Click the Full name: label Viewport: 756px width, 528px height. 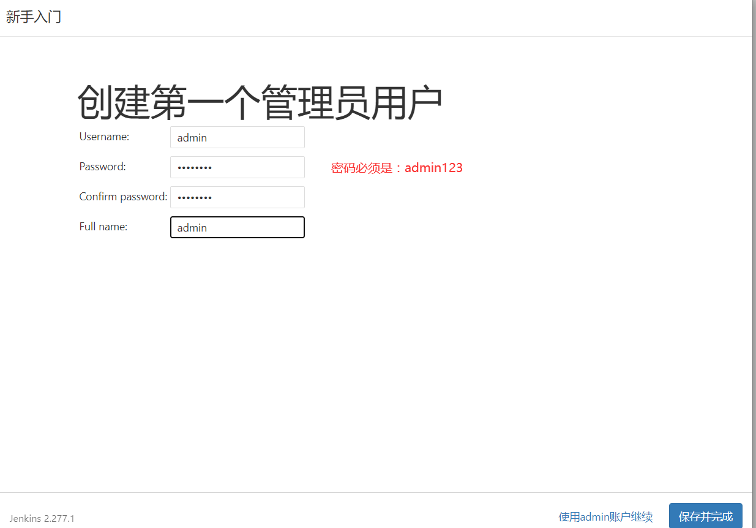click(103, 227)
